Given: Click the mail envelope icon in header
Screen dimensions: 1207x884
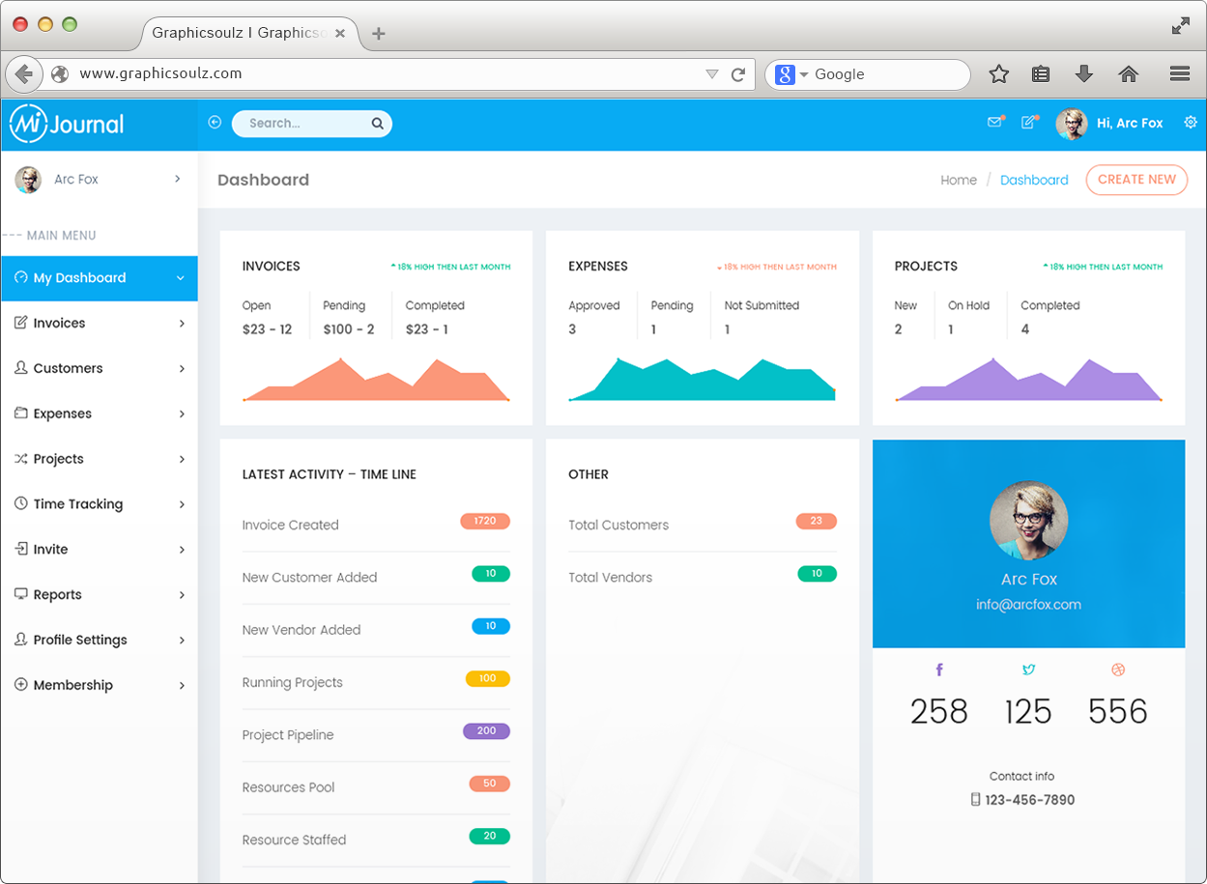Looking at the screenshot, I should 993,123.
